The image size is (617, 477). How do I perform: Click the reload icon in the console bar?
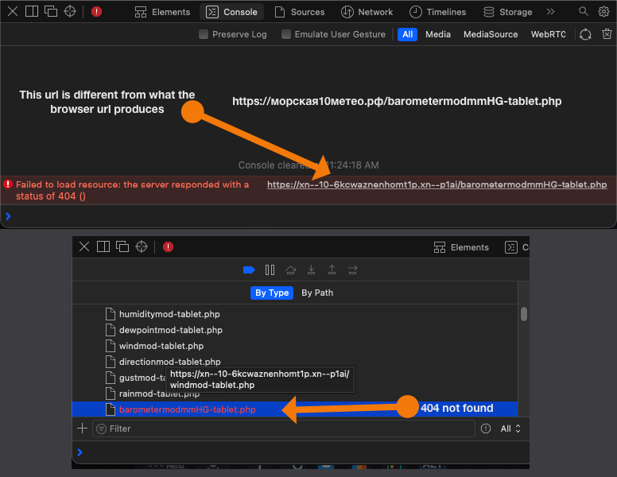click(x=585, y=34)
